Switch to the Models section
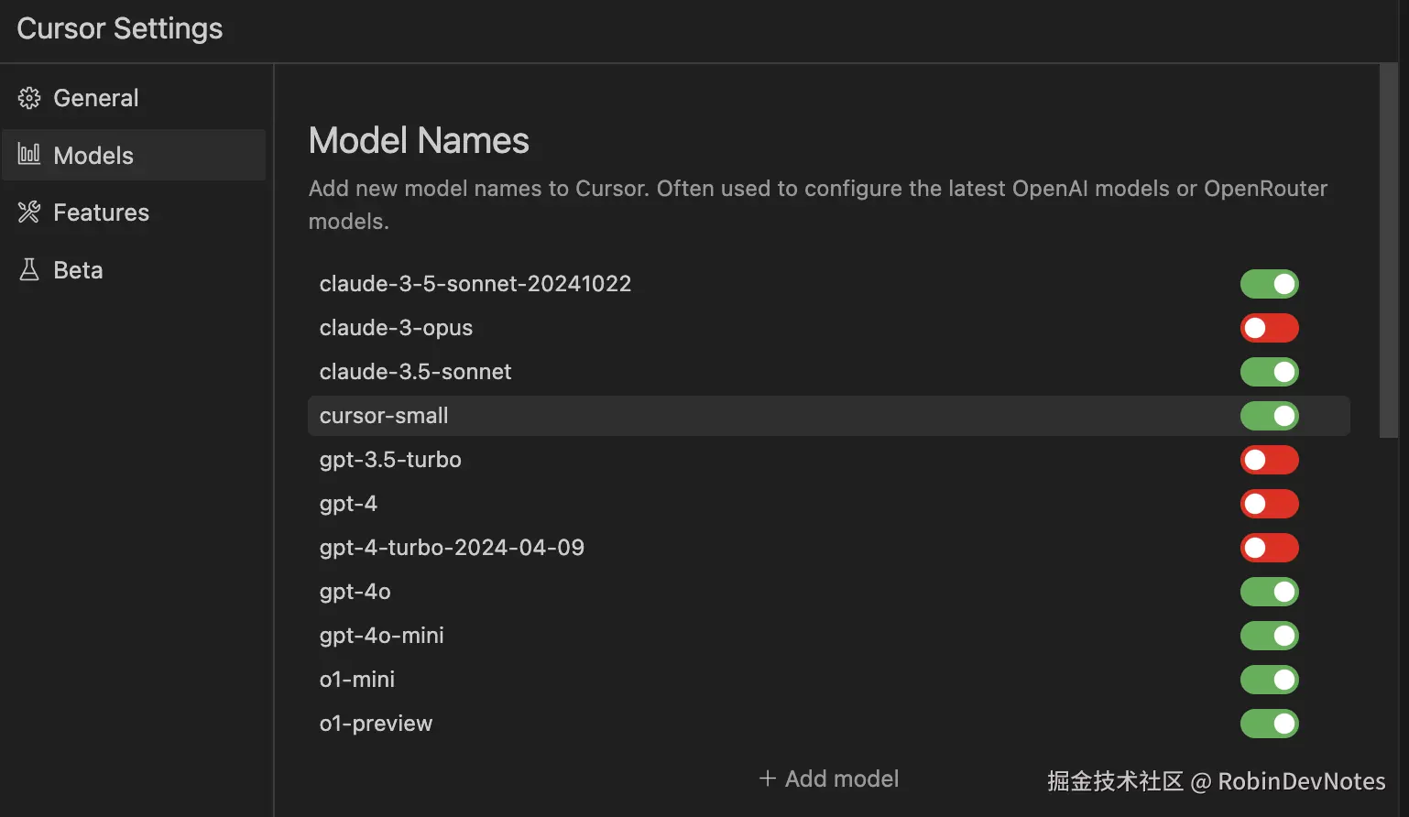Screen dimensions: 1409x817 point(133,155)
